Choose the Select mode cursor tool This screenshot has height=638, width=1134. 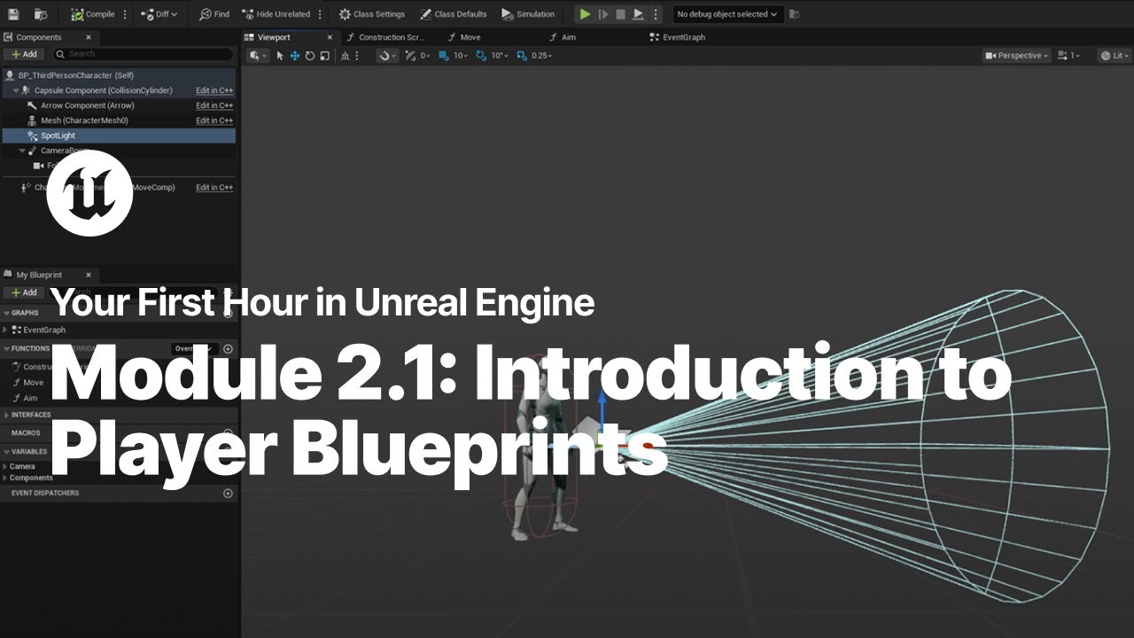[x=280, y=55]
